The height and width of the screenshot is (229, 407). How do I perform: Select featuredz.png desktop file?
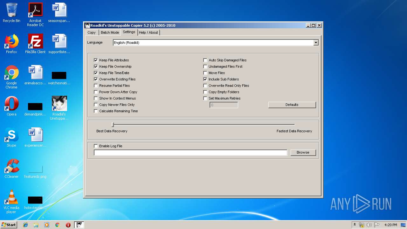point(35,172)
